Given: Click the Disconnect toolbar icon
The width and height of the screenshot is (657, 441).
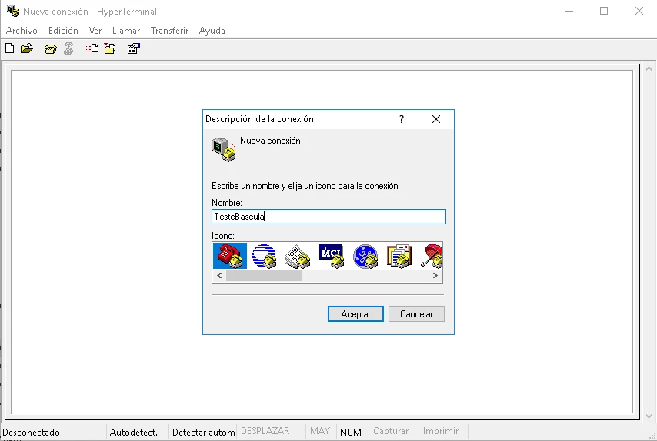Looking at the screenshot, I should (68, 48).
